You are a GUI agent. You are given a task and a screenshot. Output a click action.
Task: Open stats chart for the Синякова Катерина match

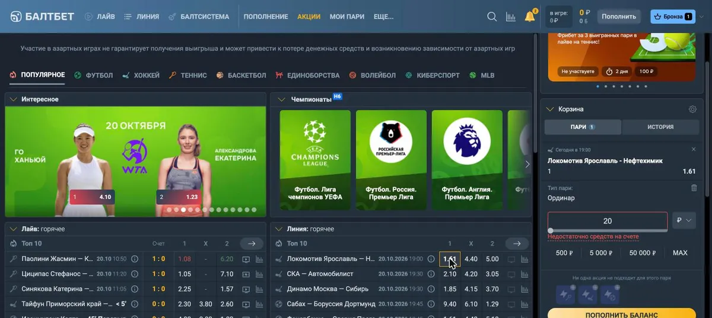[x=259, y=289]
